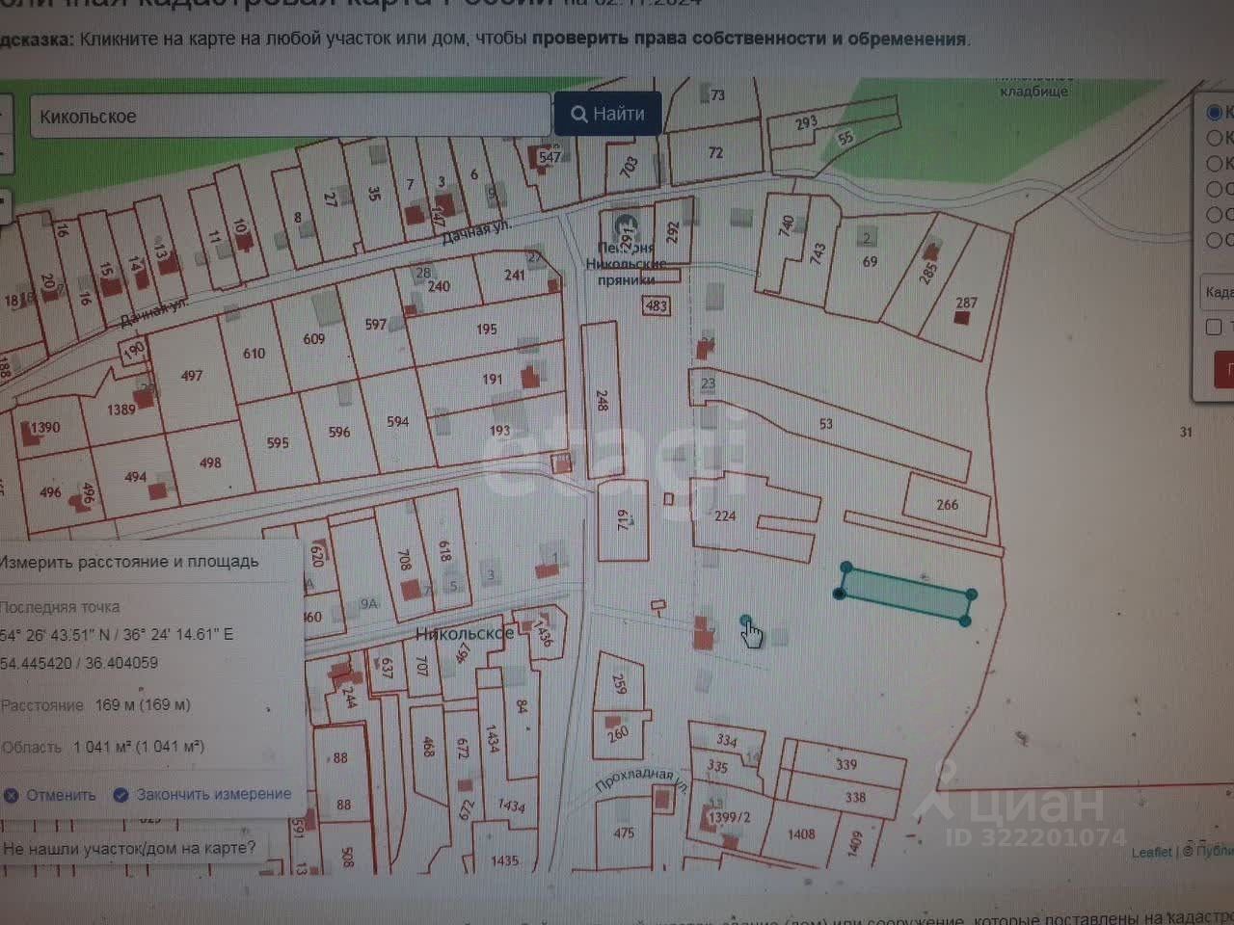The height and width of the screenshot is (925, 1234).
Task: Select parcel 1390 on the map
Action: 44,427
